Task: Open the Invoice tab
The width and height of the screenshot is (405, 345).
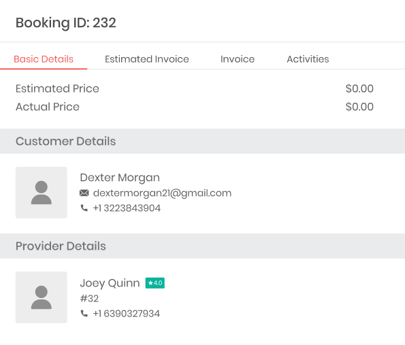Action: point(238,59)
